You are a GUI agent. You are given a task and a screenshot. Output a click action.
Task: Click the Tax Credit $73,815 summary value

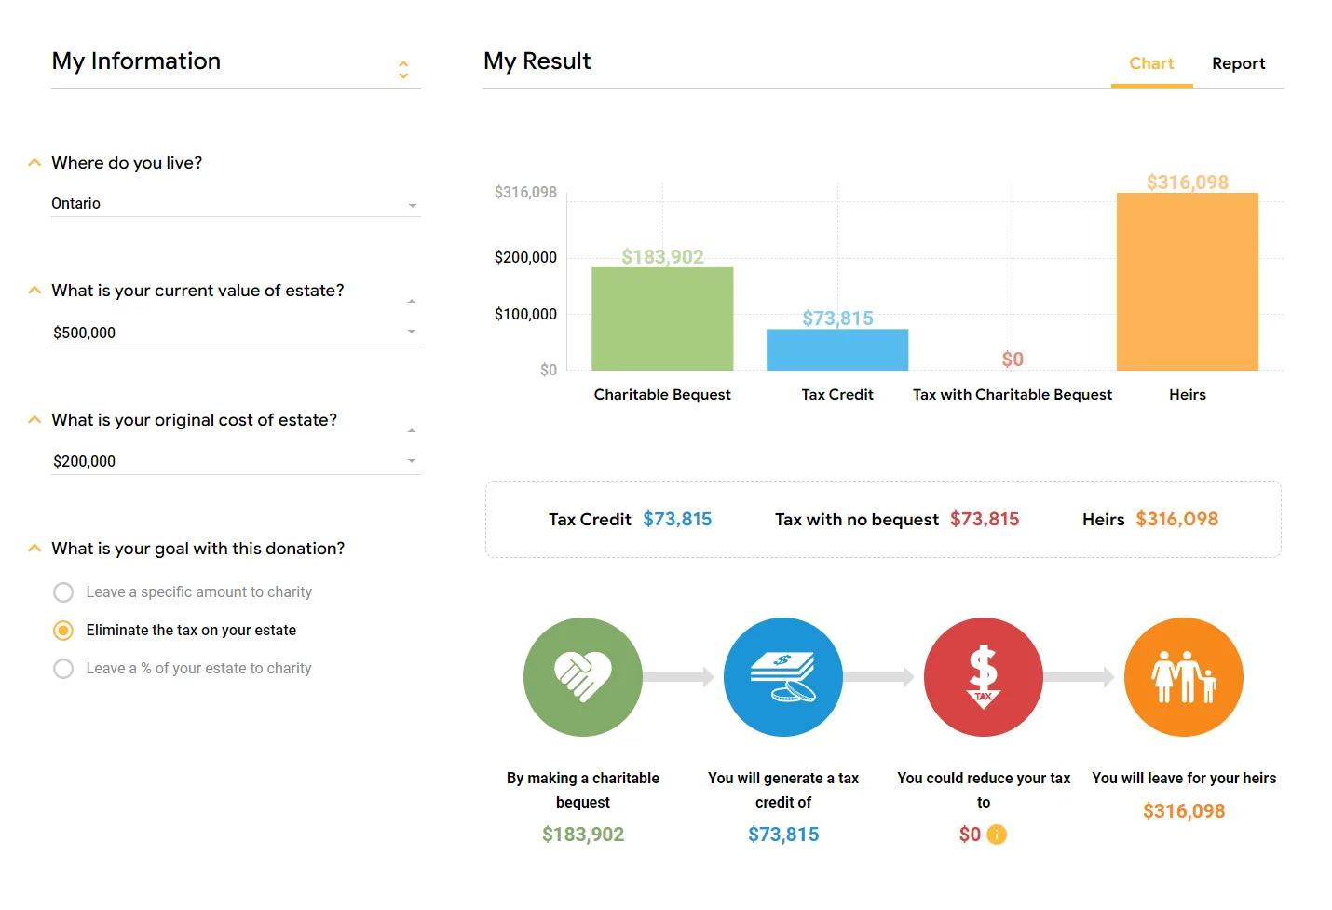coord(677,519)
